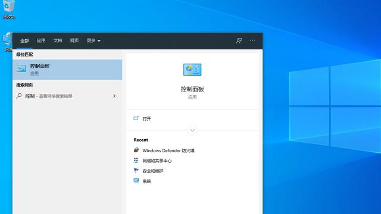381x214 pixels.
Task: Click the large 控制面板 preview icon
Action: pyautogui.click(x=192, y=70)
